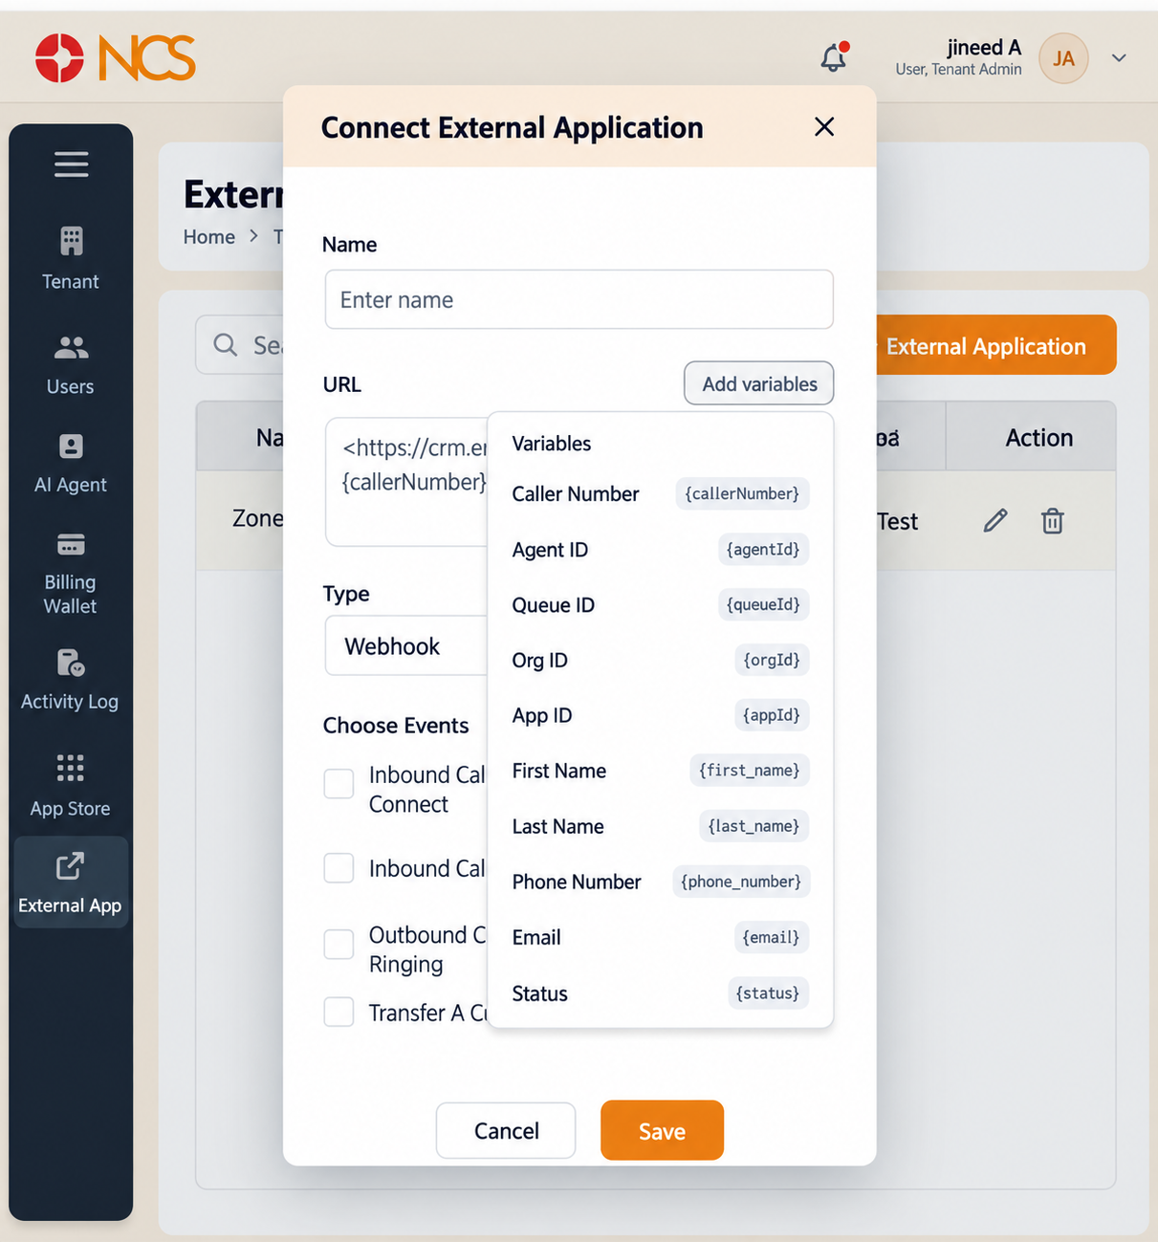Click the Action column header

[x=1039, y=437]
